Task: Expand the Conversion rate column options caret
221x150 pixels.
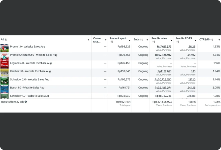Action: point(105,40)
